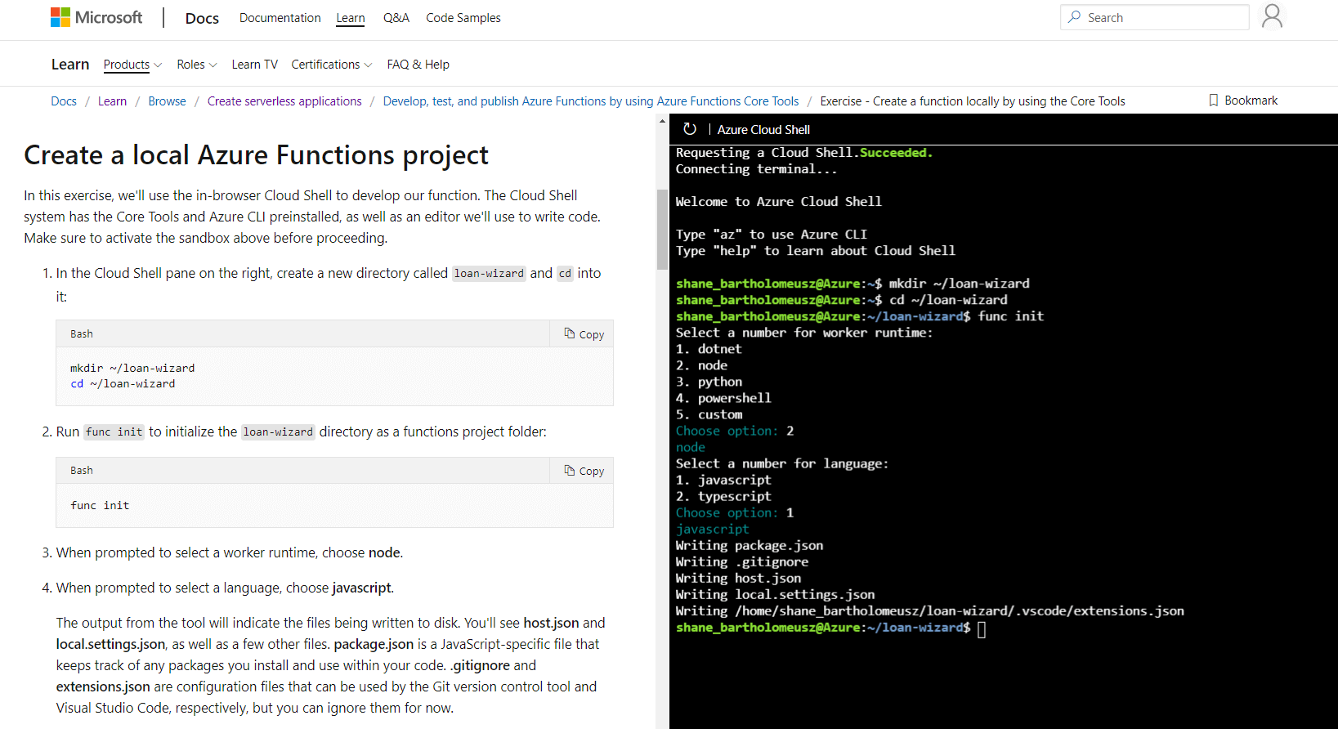The width and height of the screenshot is (1338, 729).
Task: Open the Docs menu item
Action: [x=202, y=18]
